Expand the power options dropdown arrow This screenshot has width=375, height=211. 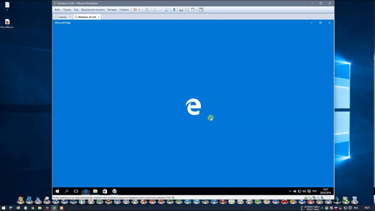139,10
